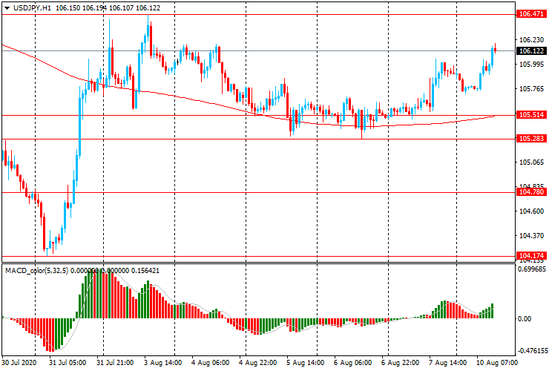Click the 104.600 price scale value
Screen dimensions: 549x371
(x=531, y=211)
